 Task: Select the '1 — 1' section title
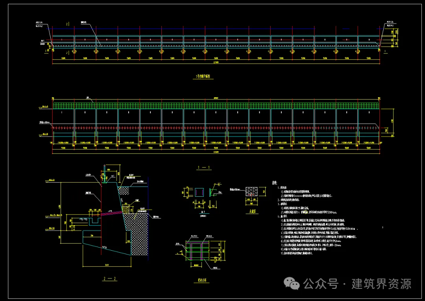point(204,168)
